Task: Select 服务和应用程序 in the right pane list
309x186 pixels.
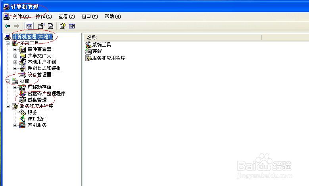Action: 109,58
